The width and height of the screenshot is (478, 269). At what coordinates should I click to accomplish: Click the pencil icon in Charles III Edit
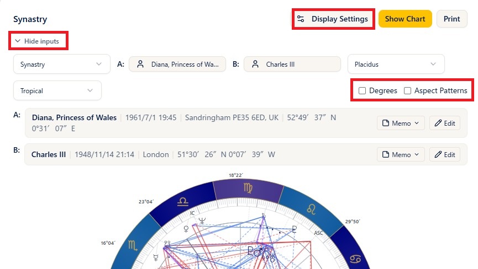438,154
